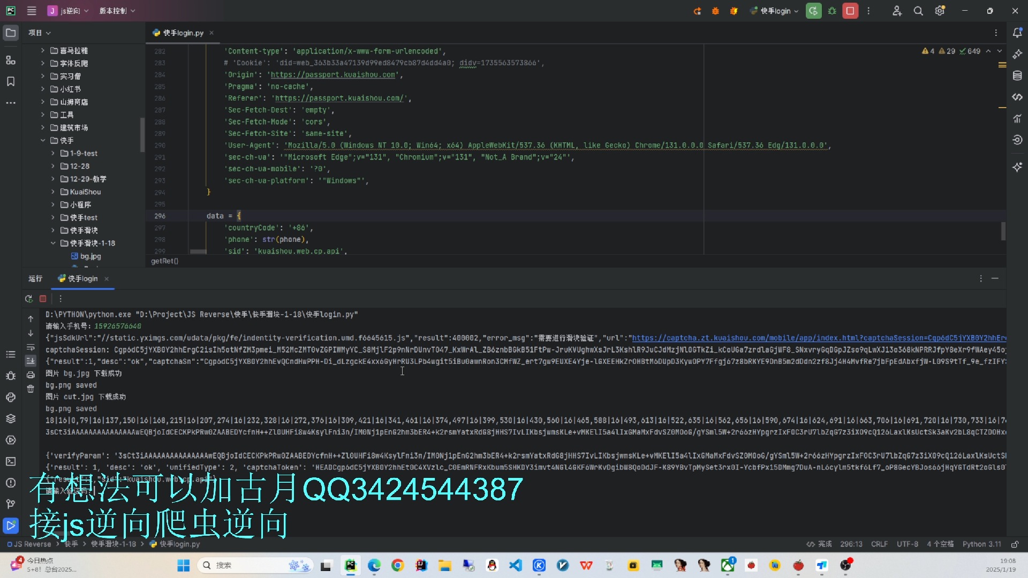Click the project tree scrollbar
The height and width of the screenshot is (578, 1028).
142,135
